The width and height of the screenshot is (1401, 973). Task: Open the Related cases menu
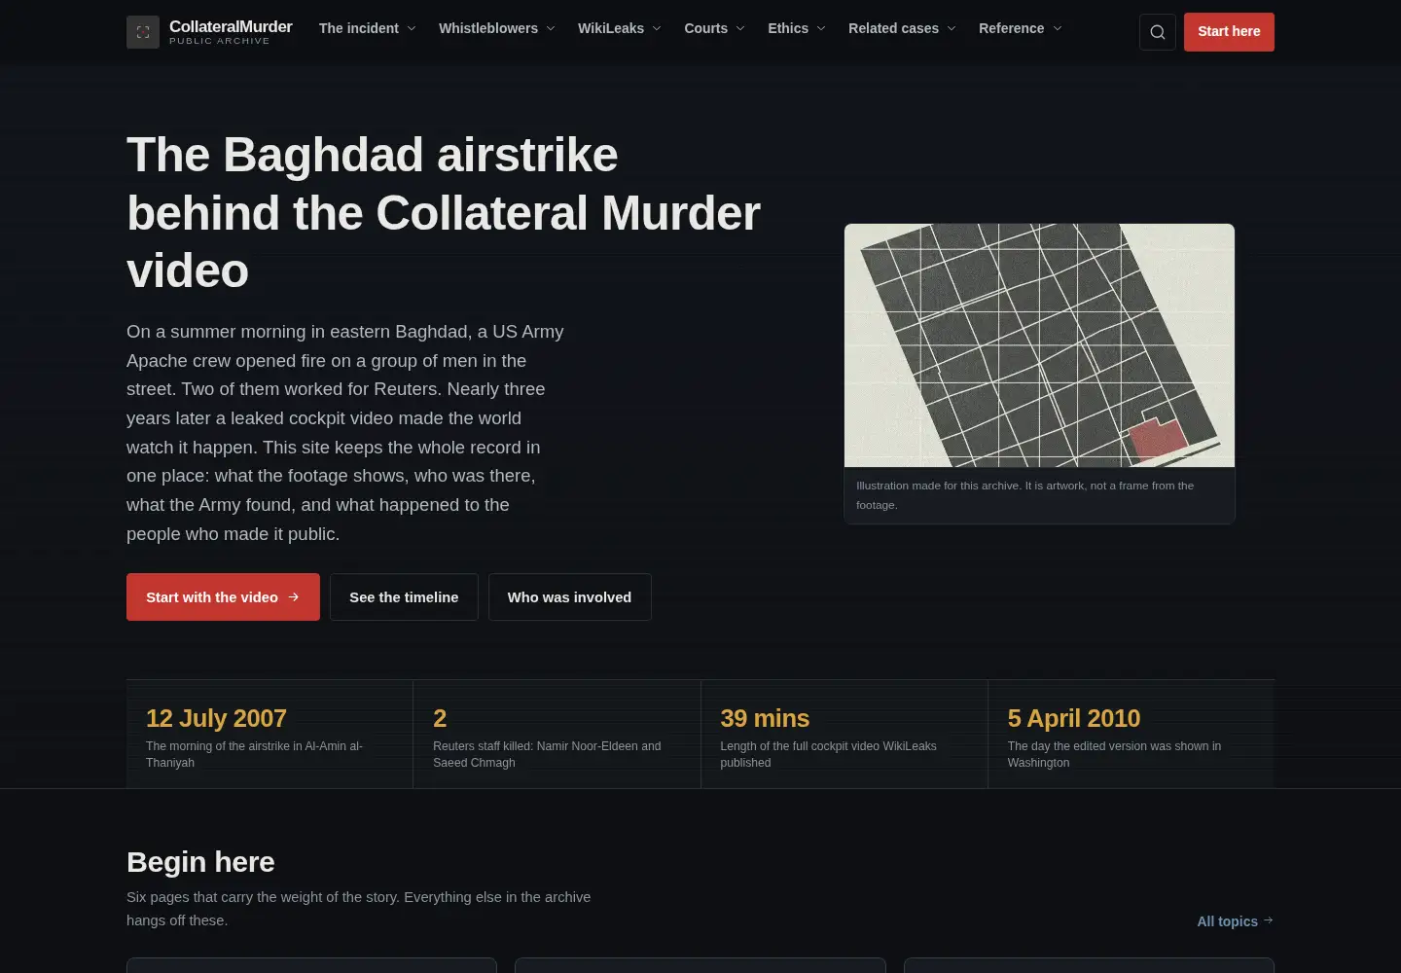902,29
